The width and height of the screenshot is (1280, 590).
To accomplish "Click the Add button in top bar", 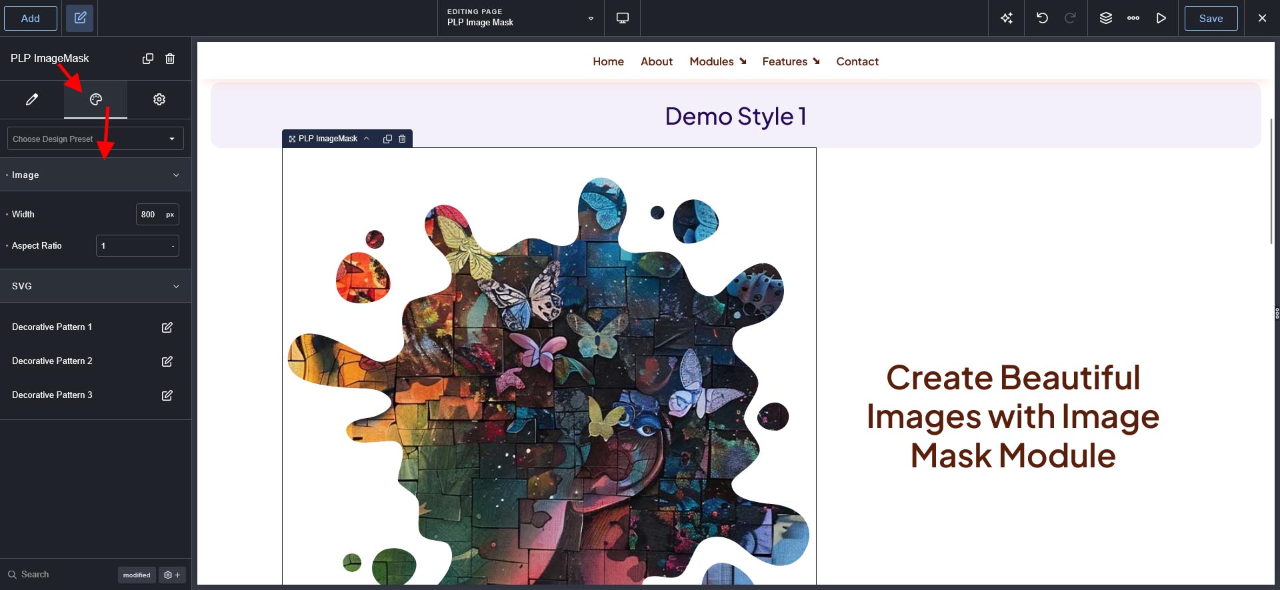I will 31,18.
